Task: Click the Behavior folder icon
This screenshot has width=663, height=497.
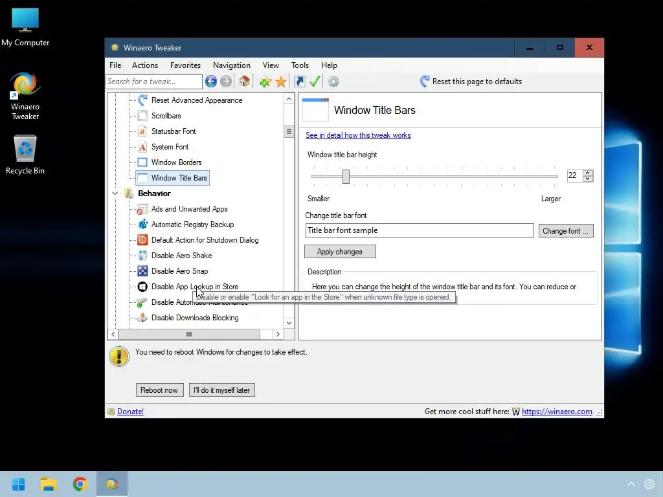Action: [x=129, y=193]
